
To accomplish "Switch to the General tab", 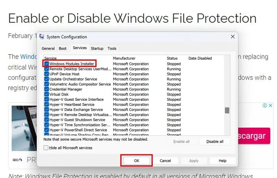I will click(48, 48).
